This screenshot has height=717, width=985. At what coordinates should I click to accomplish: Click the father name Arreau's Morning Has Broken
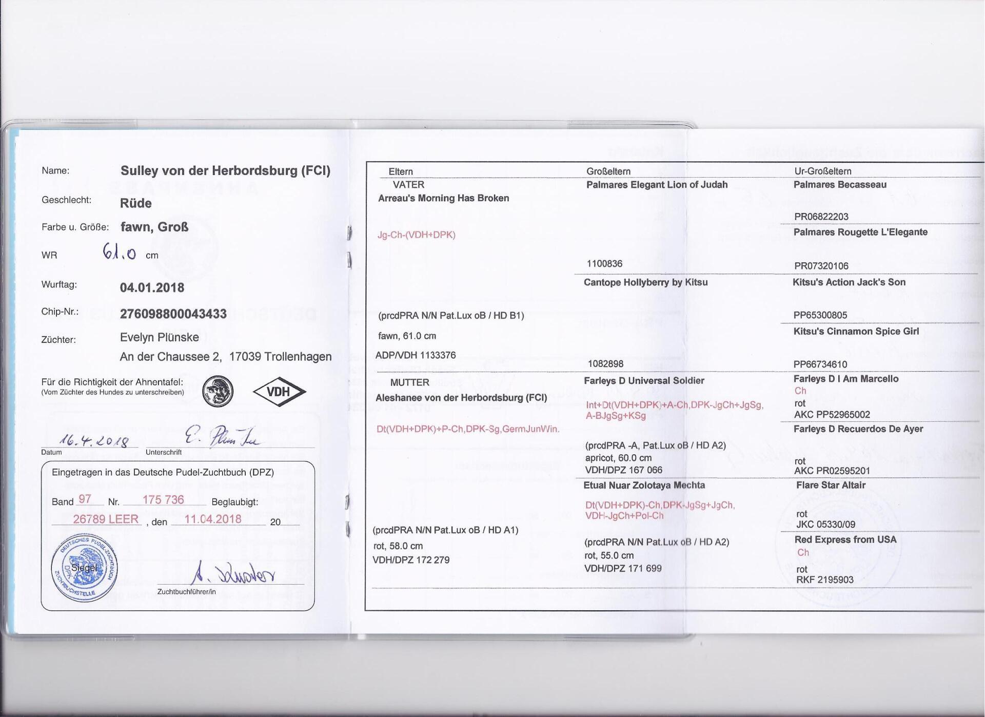[443, 198]
